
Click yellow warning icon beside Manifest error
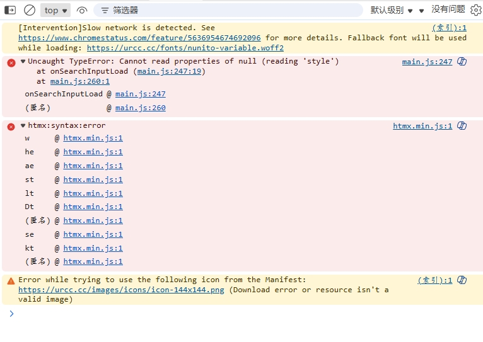point(11,280)
